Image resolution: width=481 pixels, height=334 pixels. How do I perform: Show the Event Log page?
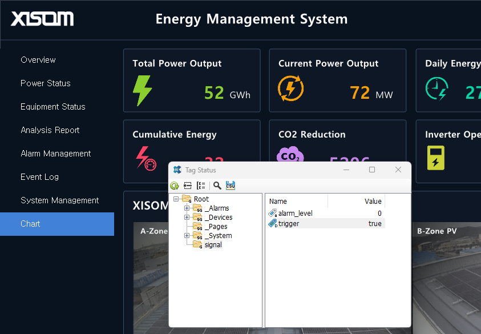tap(39, 177)
